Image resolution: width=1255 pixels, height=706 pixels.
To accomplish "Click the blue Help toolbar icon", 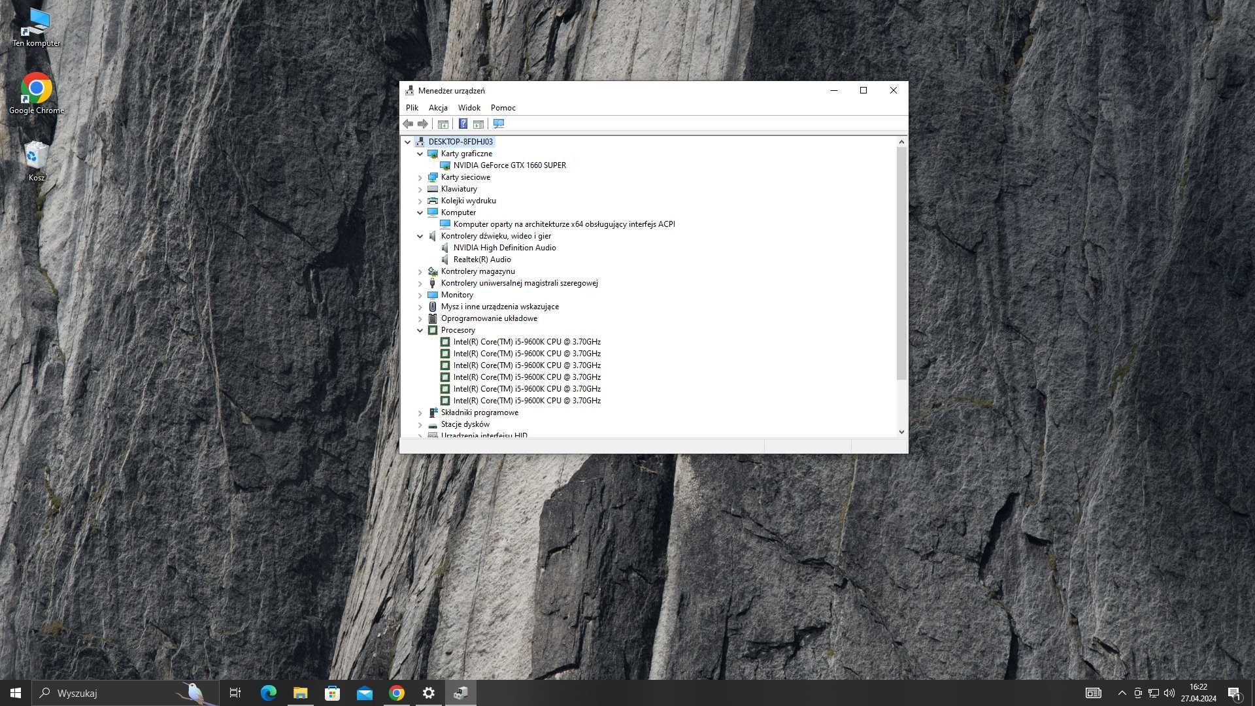I will pyautogui.click(x=463, y=124).
